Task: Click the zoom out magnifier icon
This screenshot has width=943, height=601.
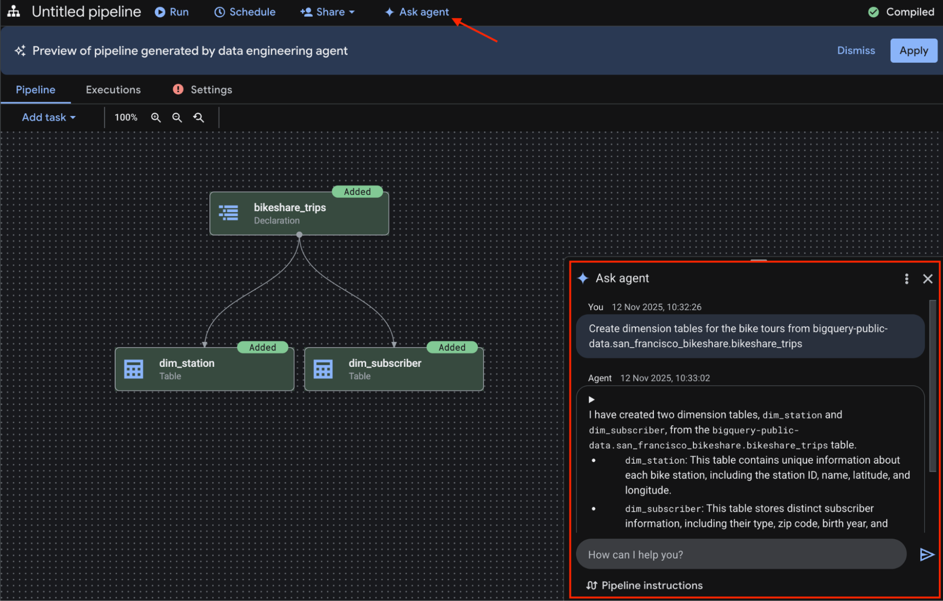Action: click(x=177, y=118)
